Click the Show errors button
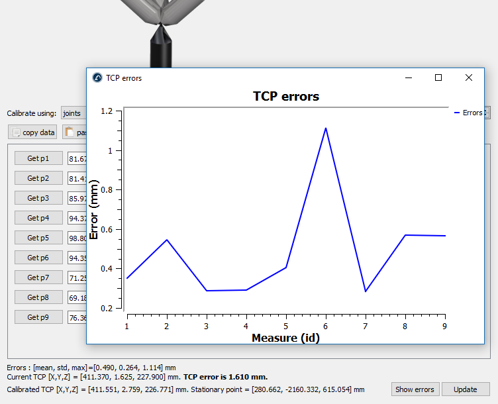Screen dimensions: 498x404 pos(415,389)
